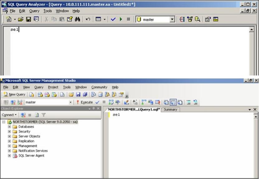Click the Display Estimated Execution Plan icon in Management Studio
The width and height of the screenshot is (259, 179).
[x=111, y=102]
